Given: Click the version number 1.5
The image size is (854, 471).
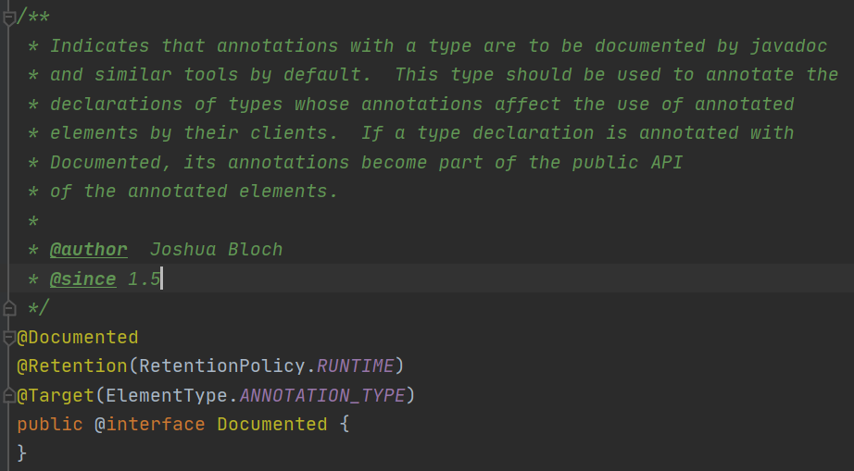Looking at the screenshot, I should (x=144, y=279).
